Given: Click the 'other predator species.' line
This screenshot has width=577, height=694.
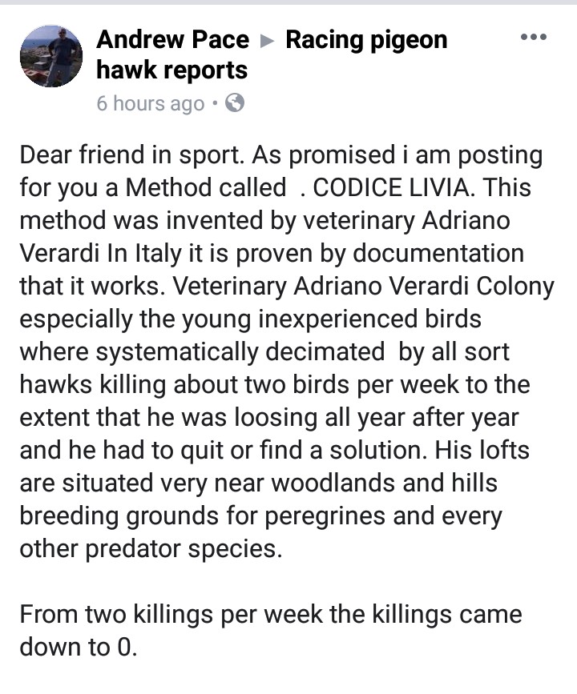Looking at the screenshot, I should pyautogui.click(x=151, y=549).
